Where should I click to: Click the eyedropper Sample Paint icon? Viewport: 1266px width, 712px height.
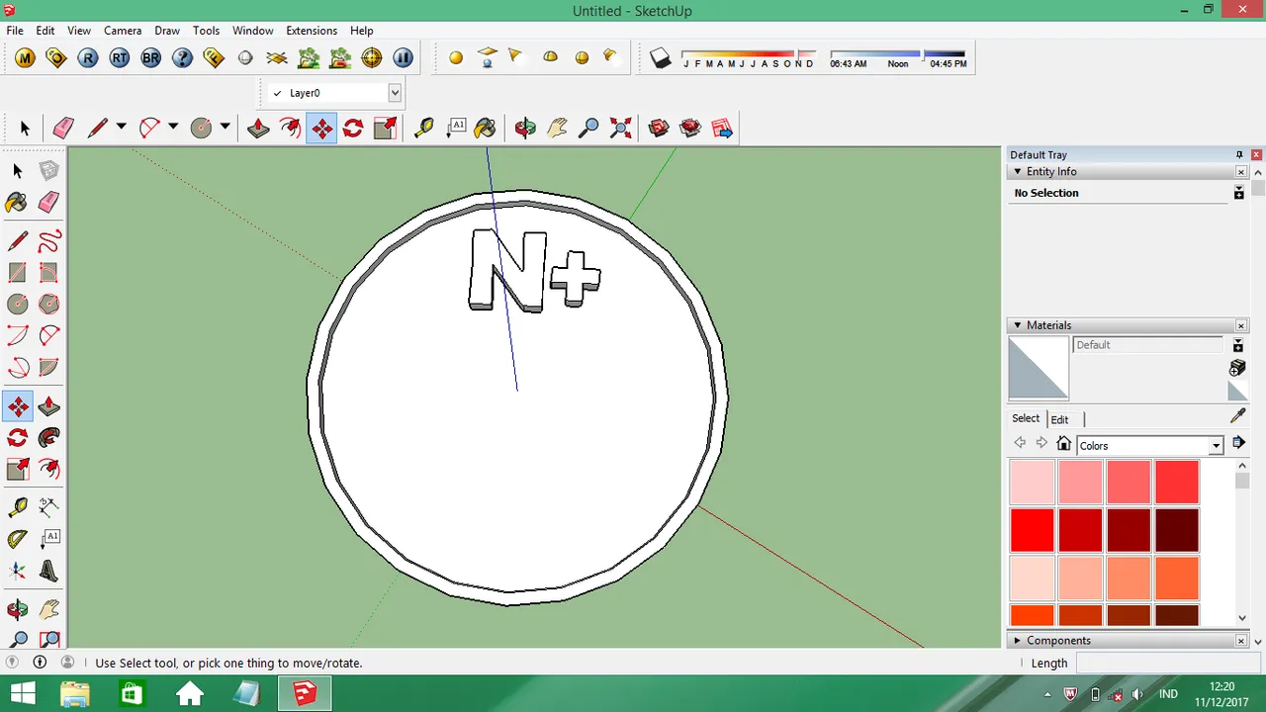point(1237,416)
